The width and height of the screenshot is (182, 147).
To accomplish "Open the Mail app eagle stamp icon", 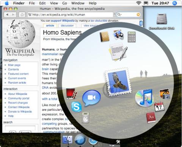I will click(x=118, y=82).
